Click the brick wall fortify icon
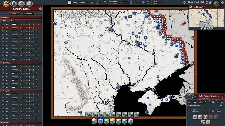This screenshot has height=126, width=225. coord(200,117)
